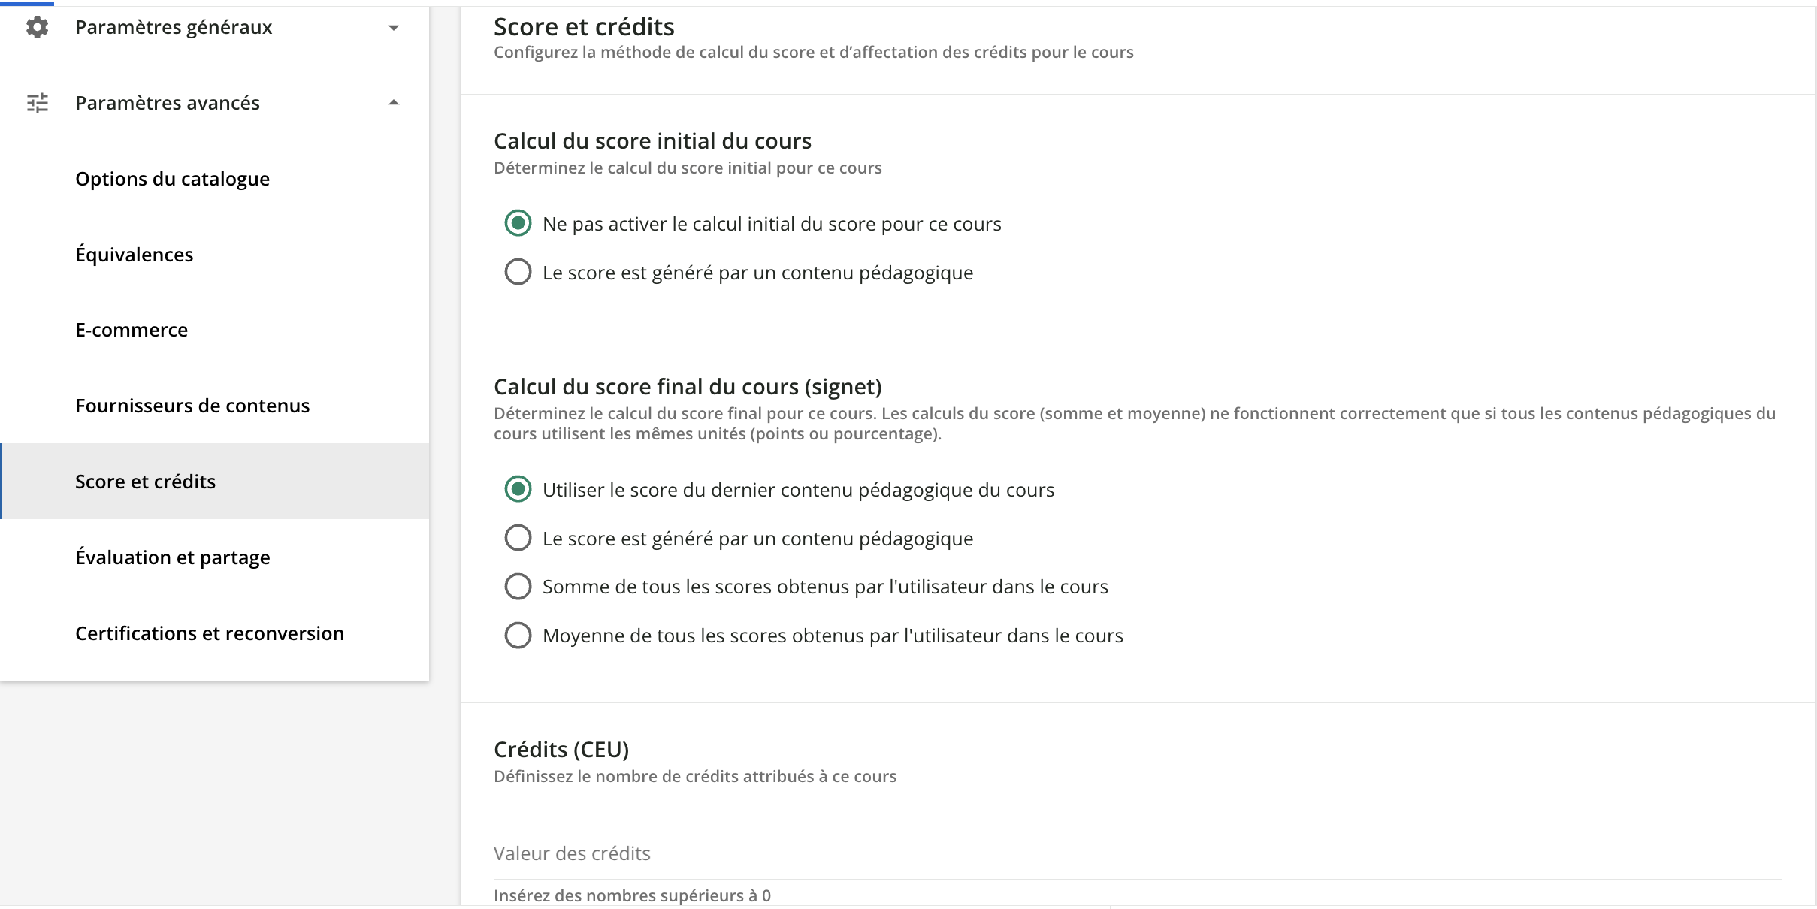Expand the Paramètres généraux section
This screenshot has height=909, width=1817.
392,27
